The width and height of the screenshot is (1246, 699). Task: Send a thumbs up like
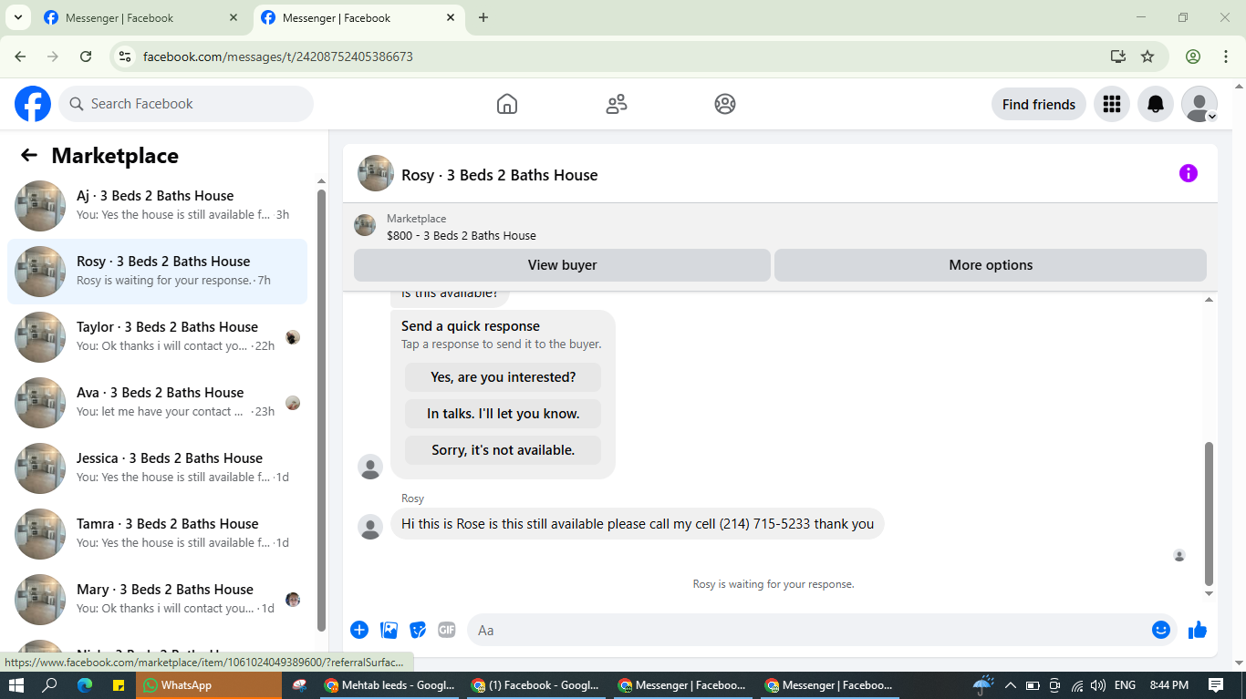[x=1198, y=630]
